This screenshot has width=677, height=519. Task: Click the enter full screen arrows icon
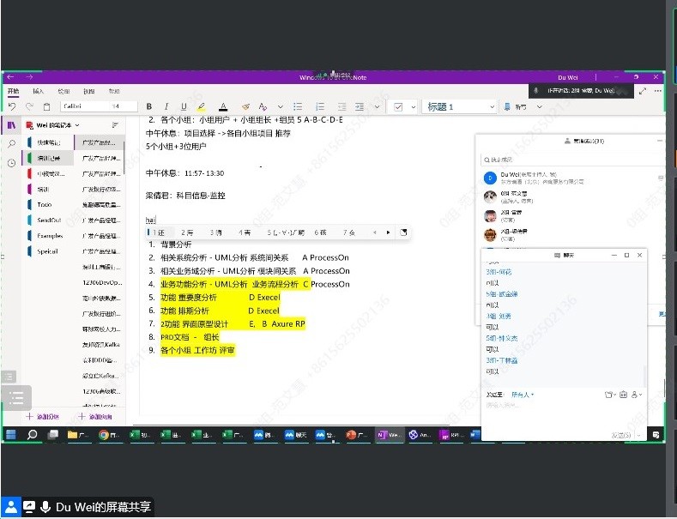[x=643, y=91]
